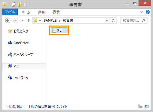Viewport: 153px width, 112px height.
Task: Open the quick access toolbar customize dropdown
Action: (25, 5)
